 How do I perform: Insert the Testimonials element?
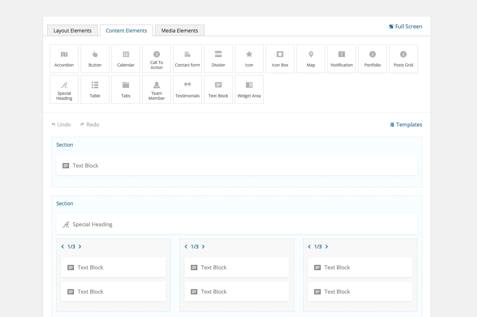click(188, 90)
